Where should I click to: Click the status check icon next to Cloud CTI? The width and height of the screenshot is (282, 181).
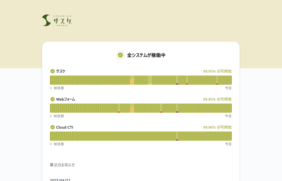[52, 127]
